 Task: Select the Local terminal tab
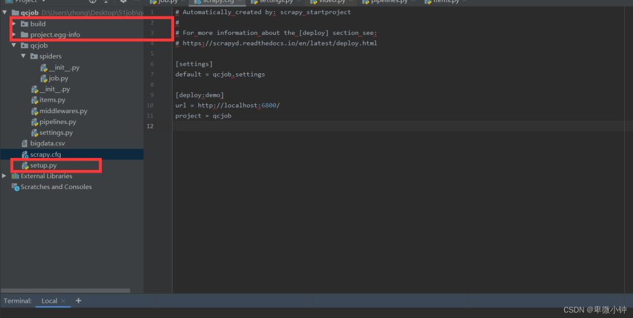49,301
